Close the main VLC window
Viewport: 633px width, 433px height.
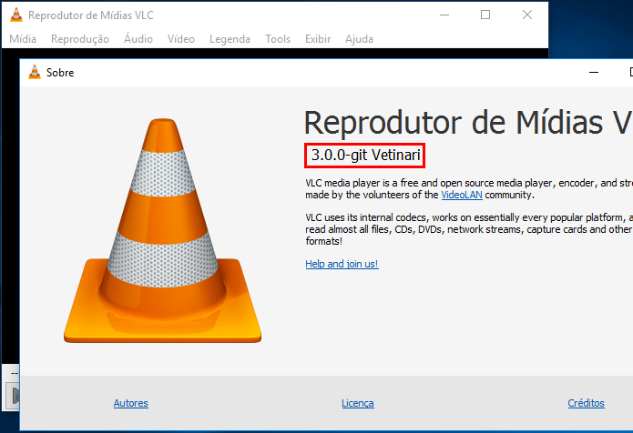(x=526, y=15)
